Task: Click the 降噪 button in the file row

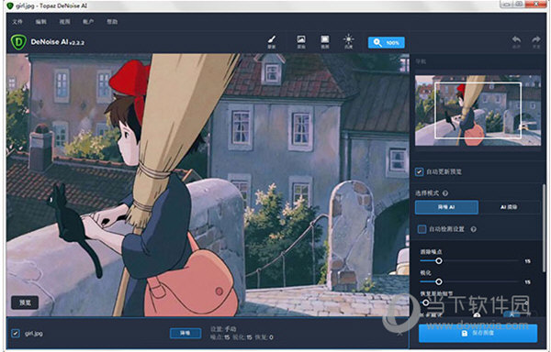Action: point(186,333)
